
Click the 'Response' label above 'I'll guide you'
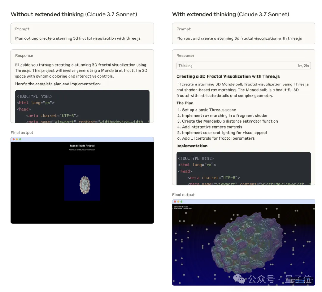coord(24,56)
